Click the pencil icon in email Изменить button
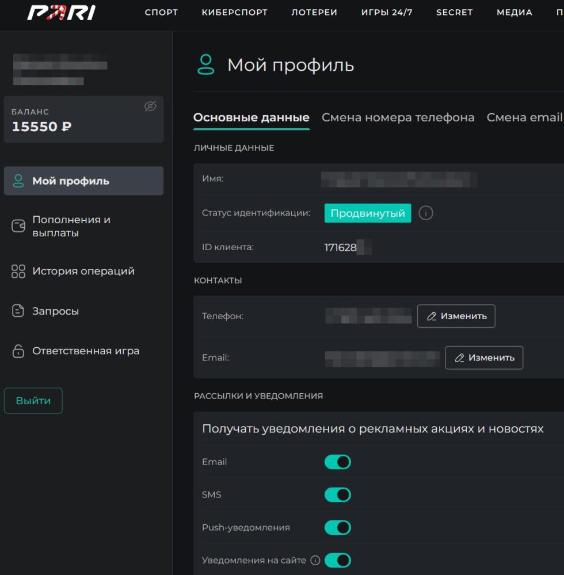This screenshot has height=575, width=564. tap(460, 358)
